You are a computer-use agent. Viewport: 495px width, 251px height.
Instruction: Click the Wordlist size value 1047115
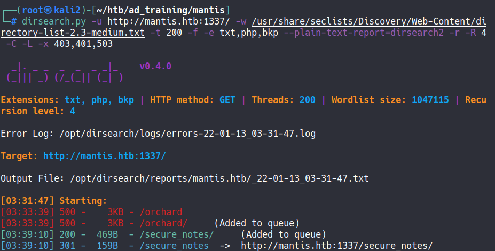click(430, 100)
